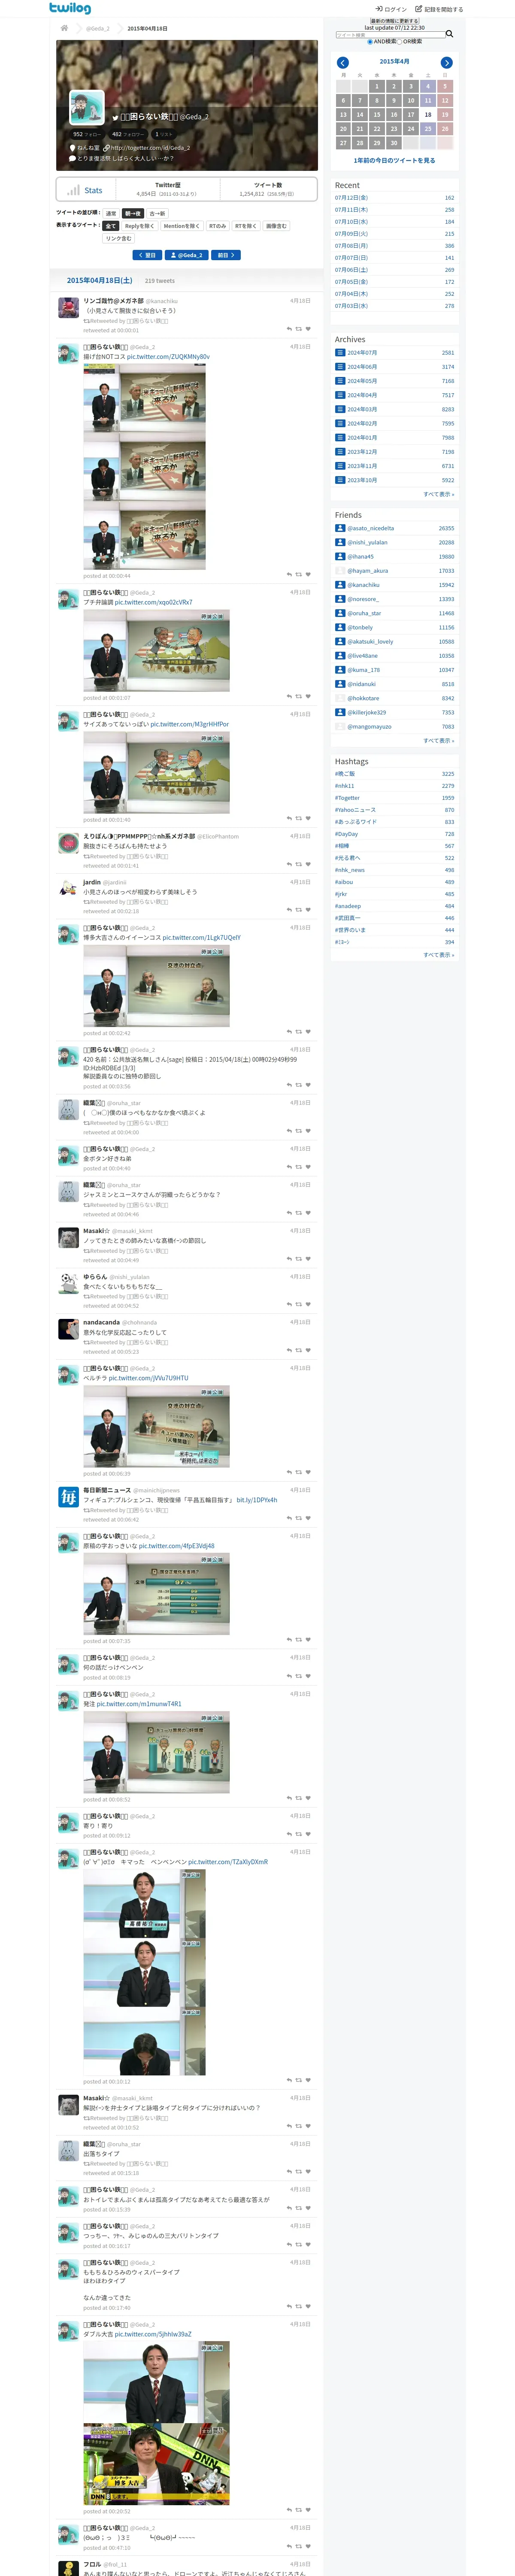Image resolution: width=515 pixels, height=2576 pixels.
Task: Click the search magnifier icon
Action: pos(449,34)
